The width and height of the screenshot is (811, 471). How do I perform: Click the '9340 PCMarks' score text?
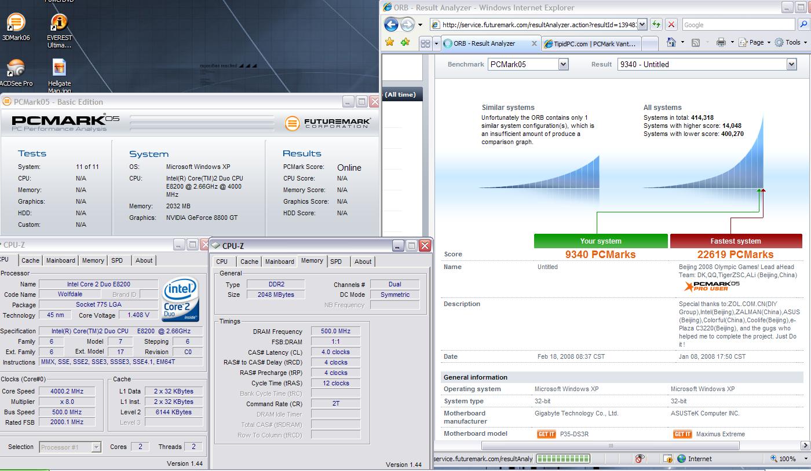tap(601, 255)
